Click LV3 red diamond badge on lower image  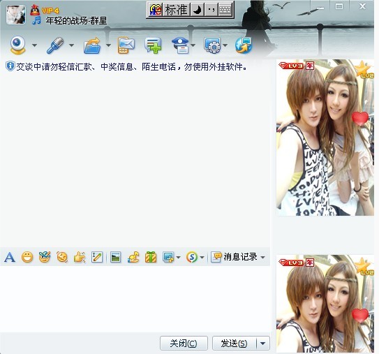coord(290,263)
